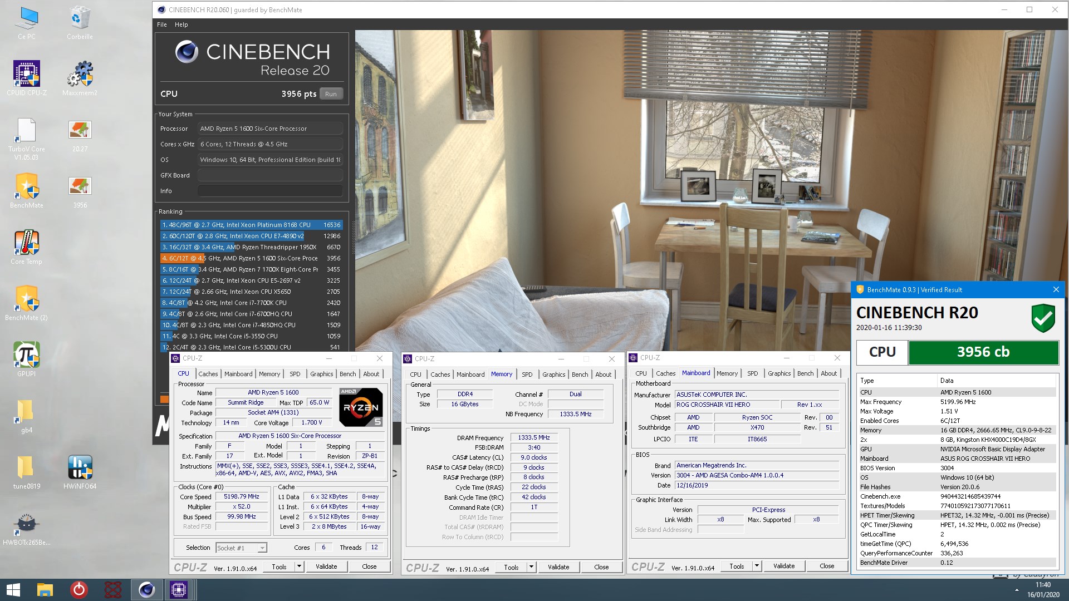Click the Cinebench Info input field

click(x=270, y=191)
